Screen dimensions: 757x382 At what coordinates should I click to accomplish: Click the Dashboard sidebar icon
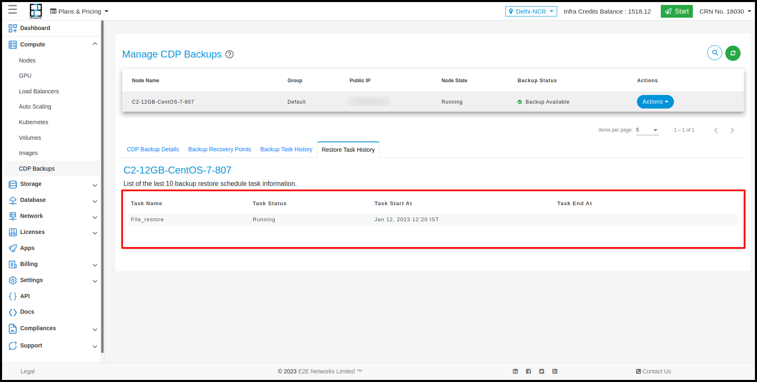(13, 28)
